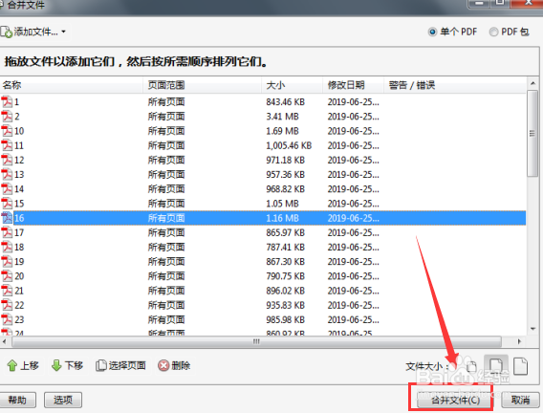
Task: Click the horizontal scrollbar thumb of file list
Action: click(256, 341)
